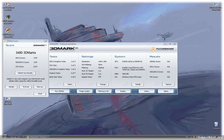Viewport: 224px width, 140px height.
Task: Open Filtering & AA settings
Action: point(103,91)
